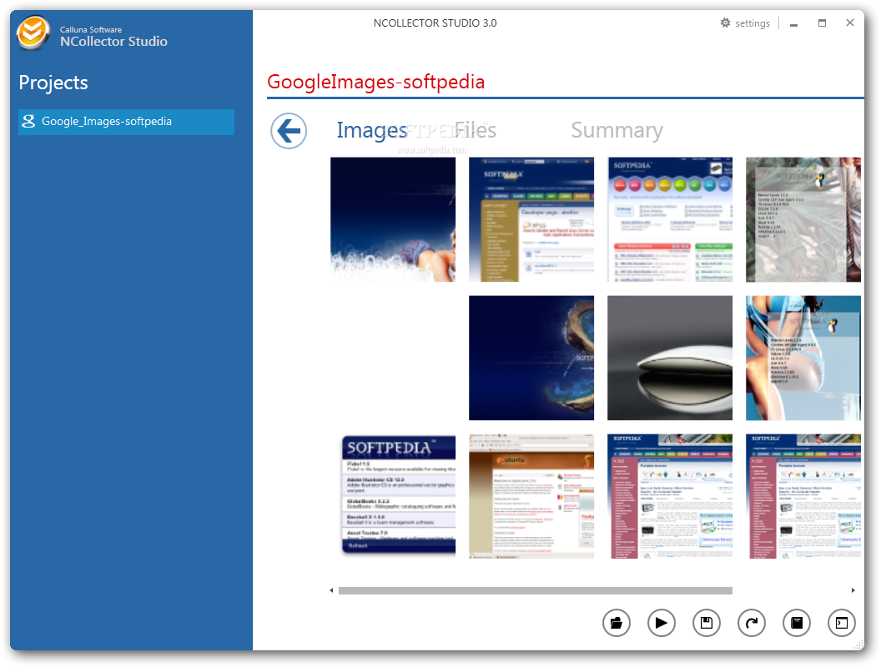Viewport: 881px width, 667px height.
Task: Open the Ubuntu webpage thumbnail
Action: (531, 496)
